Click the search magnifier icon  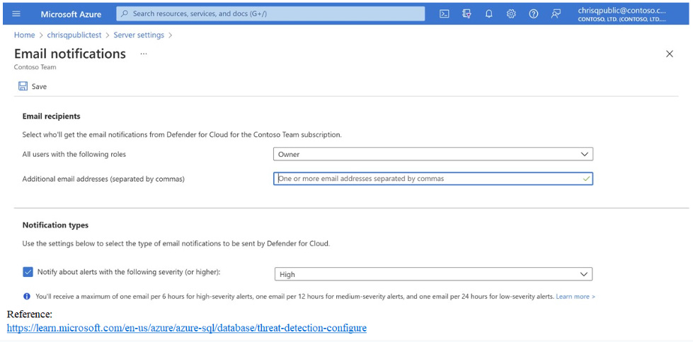coord(125,13)
